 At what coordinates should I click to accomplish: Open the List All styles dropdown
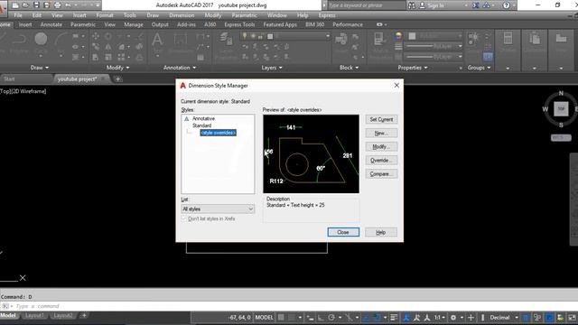(x=218, y=209)
